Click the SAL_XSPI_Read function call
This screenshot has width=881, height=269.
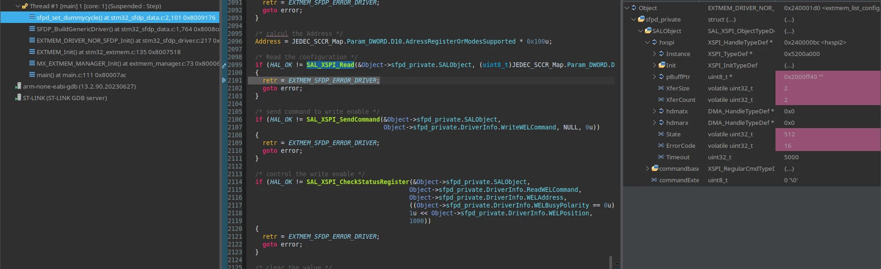[x=330, y=65]
